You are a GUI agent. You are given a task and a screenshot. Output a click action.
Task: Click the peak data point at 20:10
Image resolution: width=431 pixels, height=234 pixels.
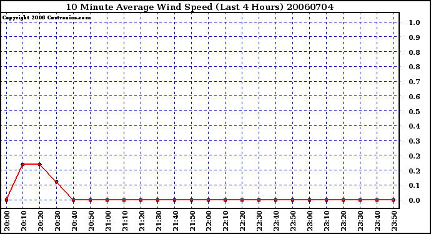(x=23, y=164)
